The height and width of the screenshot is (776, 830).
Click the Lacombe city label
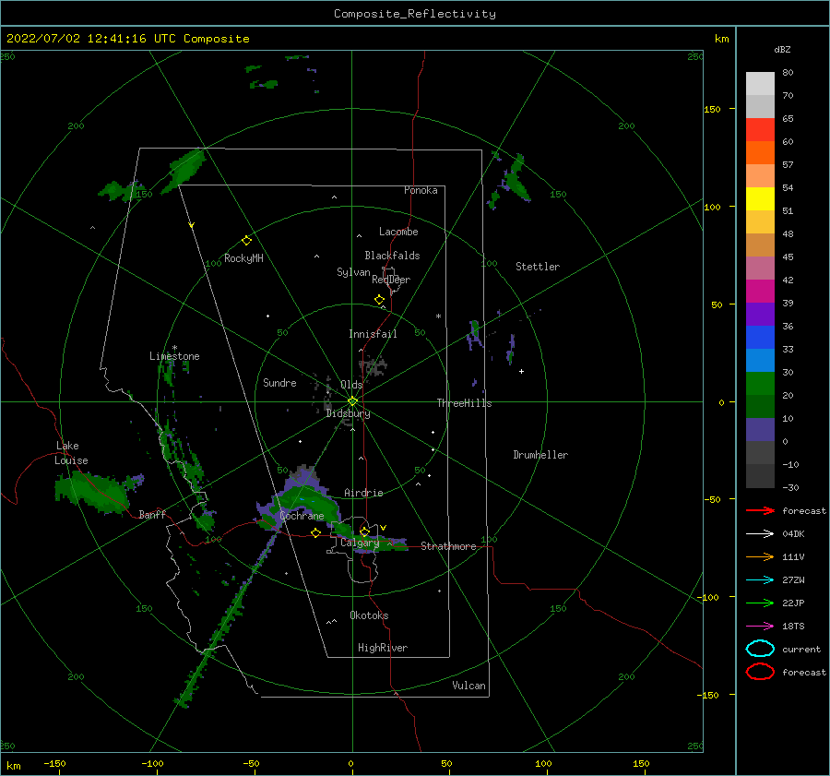[x=398, y=232]
